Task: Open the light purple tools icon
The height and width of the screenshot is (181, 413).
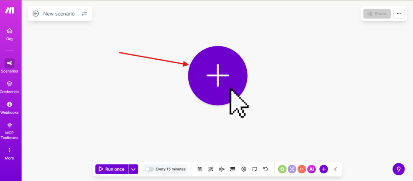Action: [292, 169]
